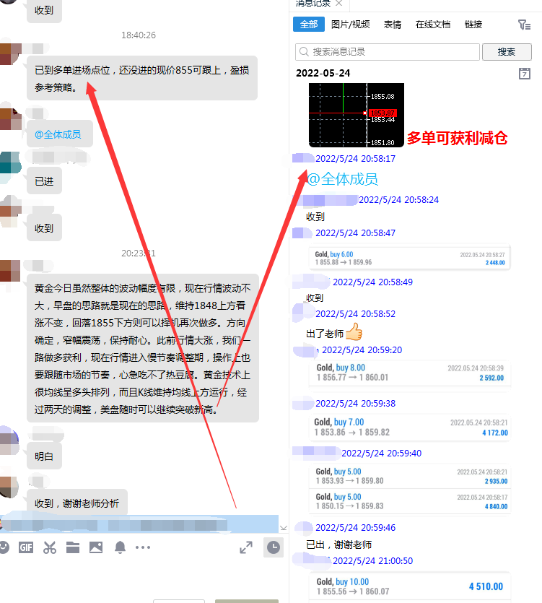The image size is (542, 603).
Task: Open the emoji picker in chat toolbar
Action: [4, 547]
